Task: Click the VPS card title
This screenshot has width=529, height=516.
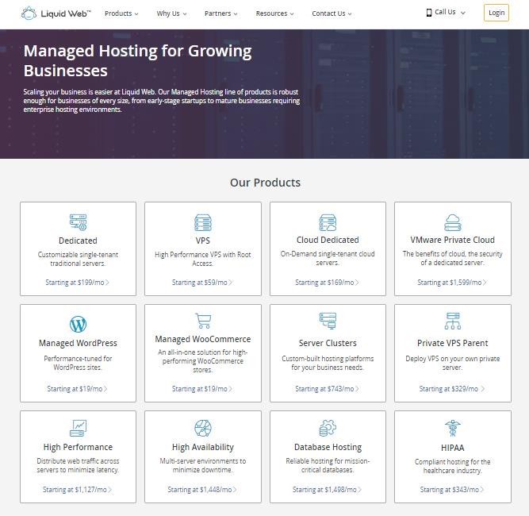Action: pos(203,241)
